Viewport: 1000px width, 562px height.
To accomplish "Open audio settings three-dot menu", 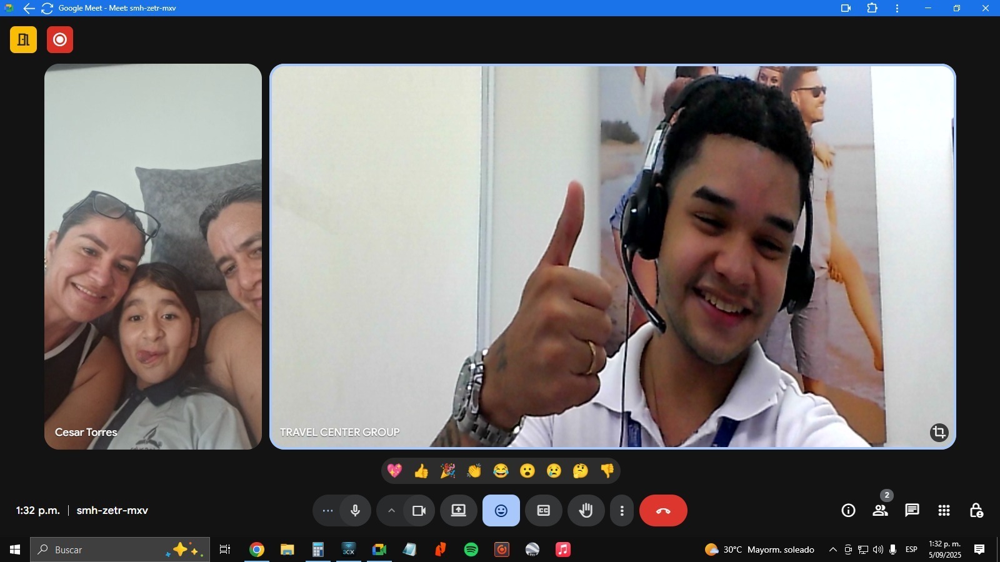I will pos(327,511).
